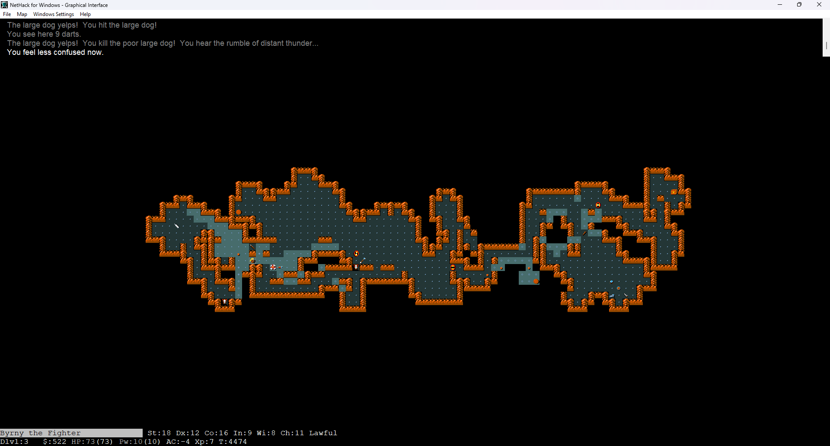Click the brown wand in the east cave
Image resolution: width=830 pixels, height=446 pixels.
tap(584, 233)
